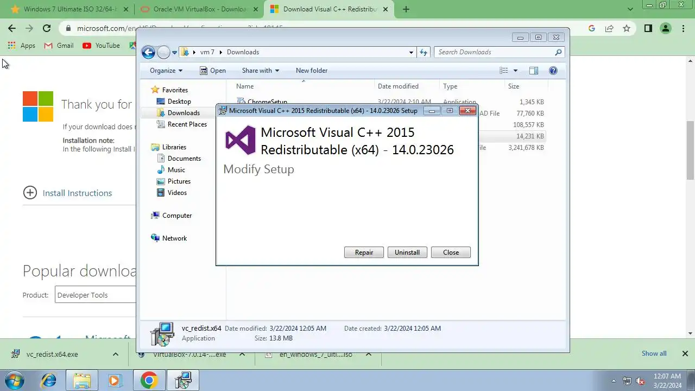Go back in Explorer window
695x391 pixels.
tap(148, 52)
